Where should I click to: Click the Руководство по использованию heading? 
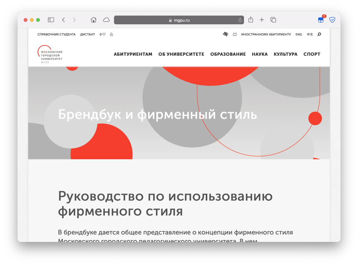165,204
